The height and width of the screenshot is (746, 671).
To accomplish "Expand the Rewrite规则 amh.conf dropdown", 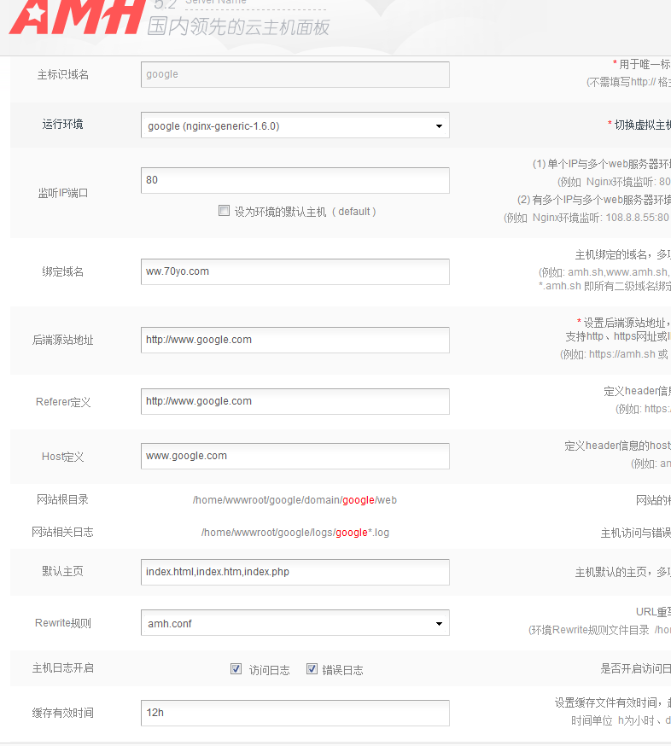I will tap(295, 623).
